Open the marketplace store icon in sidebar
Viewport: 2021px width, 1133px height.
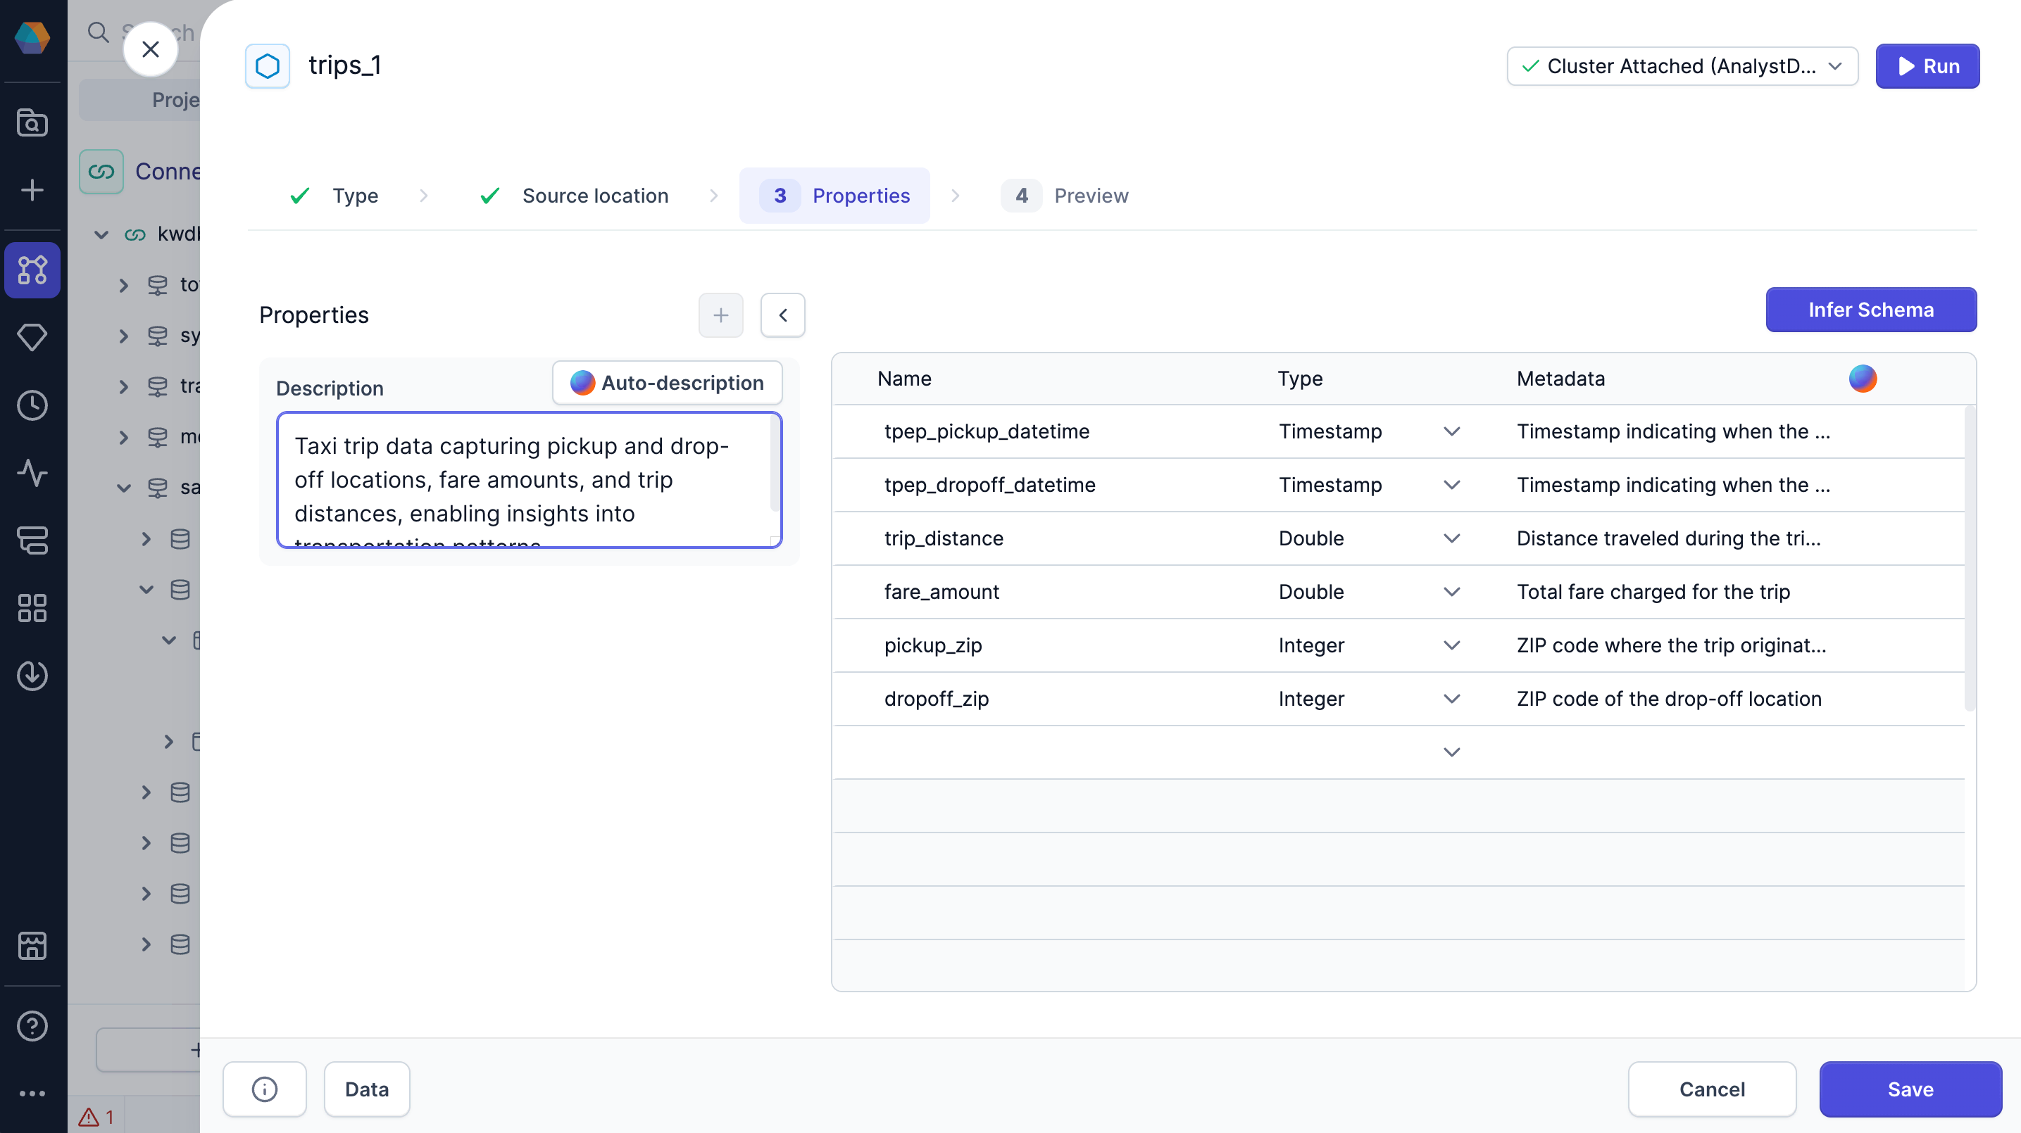[32, 946]
